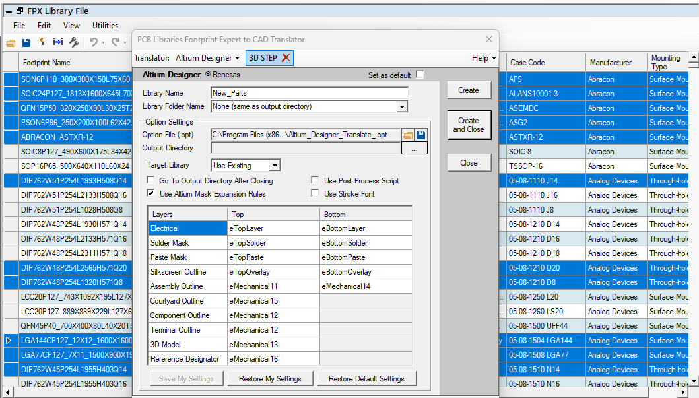Select the ABRACON_ASTXR-12 footprint row

pos(75,137)
